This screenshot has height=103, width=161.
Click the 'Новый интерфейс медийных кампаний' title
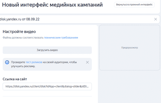(x=52, y=5)
